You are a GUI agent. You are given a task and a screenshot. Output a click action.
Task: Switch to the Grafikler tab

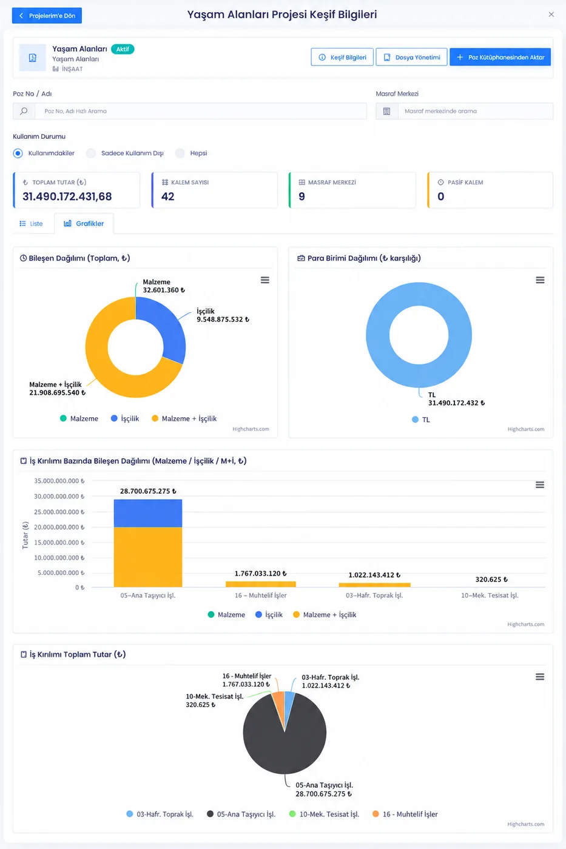[x=84, y=224]
